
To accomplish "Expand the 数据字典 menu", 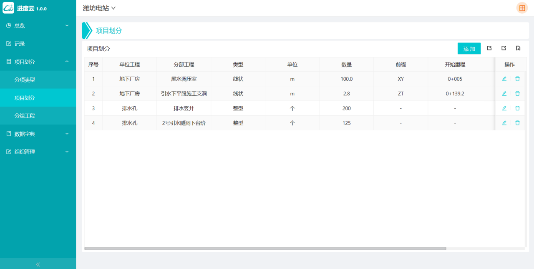I will tap(38, 134).
